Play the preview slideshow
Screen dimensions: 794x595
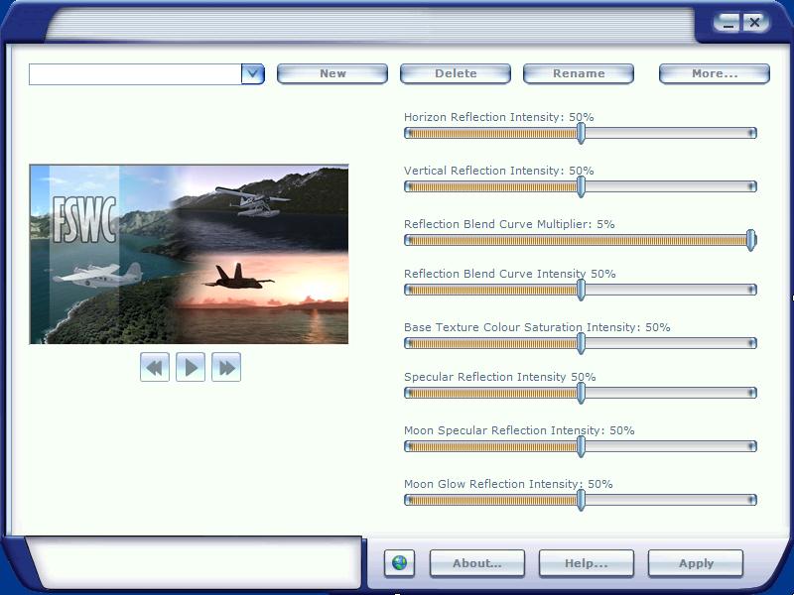tap(191, 368)
